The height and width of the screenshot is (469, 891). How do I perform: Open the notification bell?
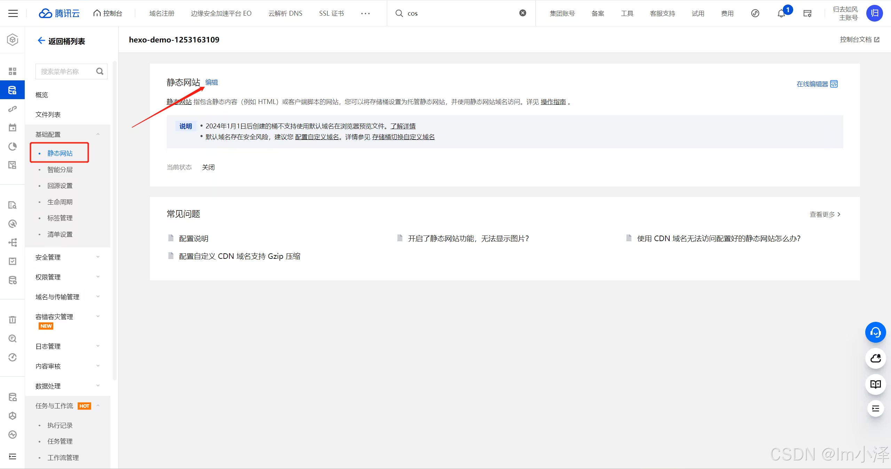781,13
